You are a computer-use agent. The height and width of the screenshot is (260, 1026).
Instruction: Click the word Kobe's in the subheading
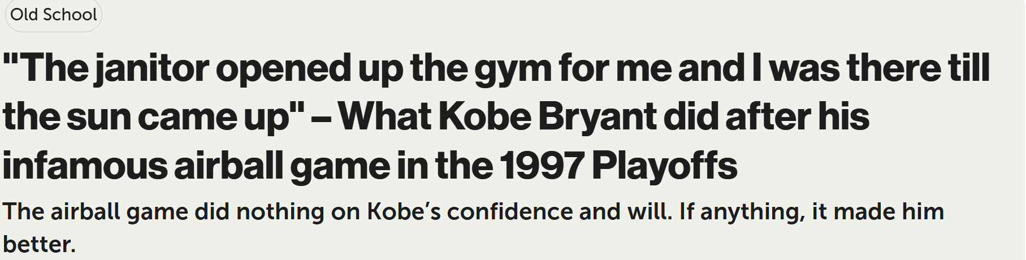pyautogui.click(x=404, y=211)
